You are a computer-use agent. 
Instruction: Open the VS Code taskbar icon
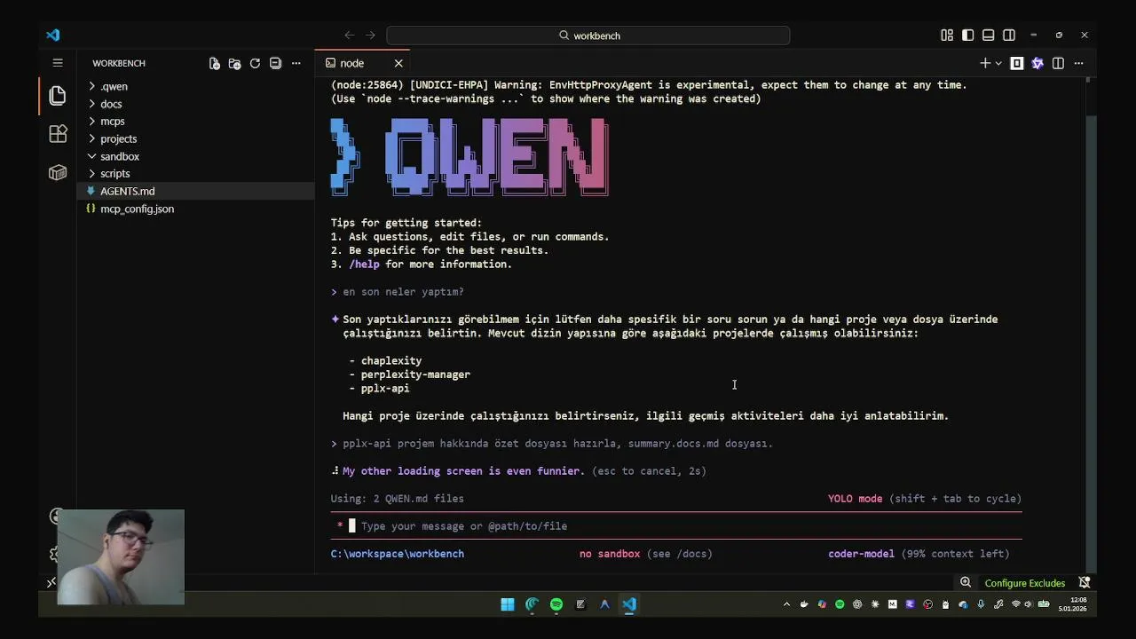[629, 604]
